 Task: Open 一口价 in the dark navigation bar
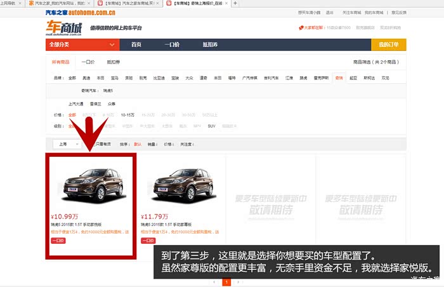click(172, 44)
